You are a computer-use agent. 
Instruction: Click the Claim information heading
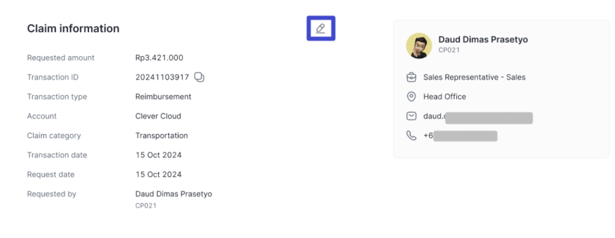click(73, 28)
